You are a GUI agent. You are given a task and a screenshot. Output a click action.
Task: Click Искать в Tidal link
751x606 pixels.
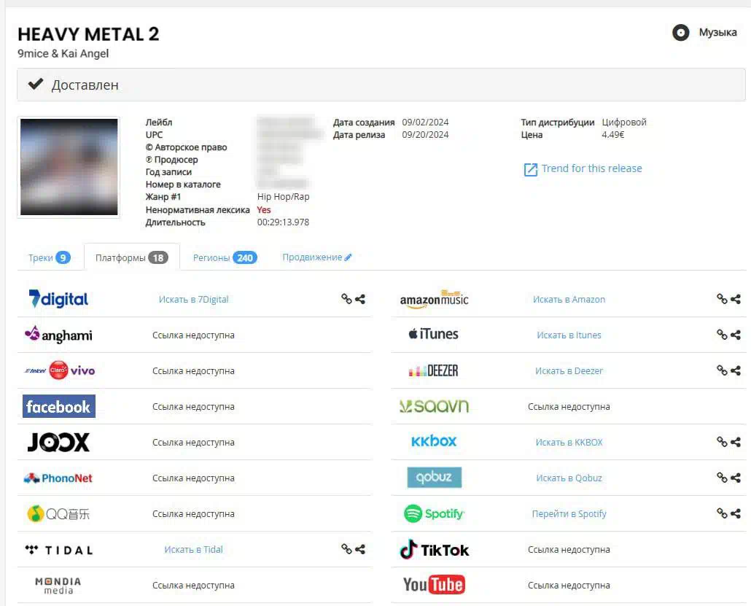tap(193, 549)
